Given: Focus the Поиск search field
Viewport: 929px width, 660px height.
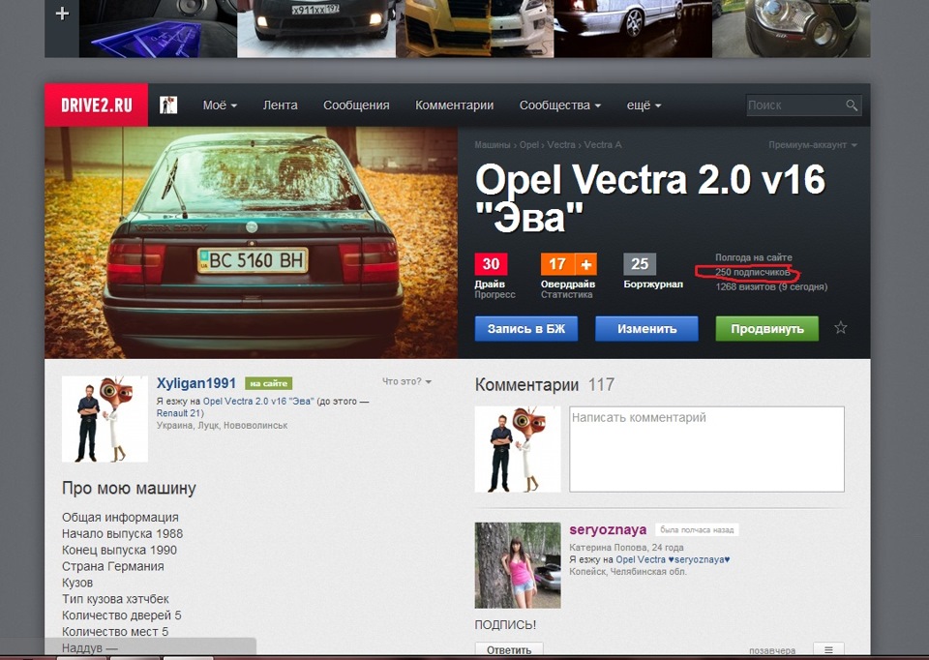Looking at the screenshot, I should [x=794, y=105].
